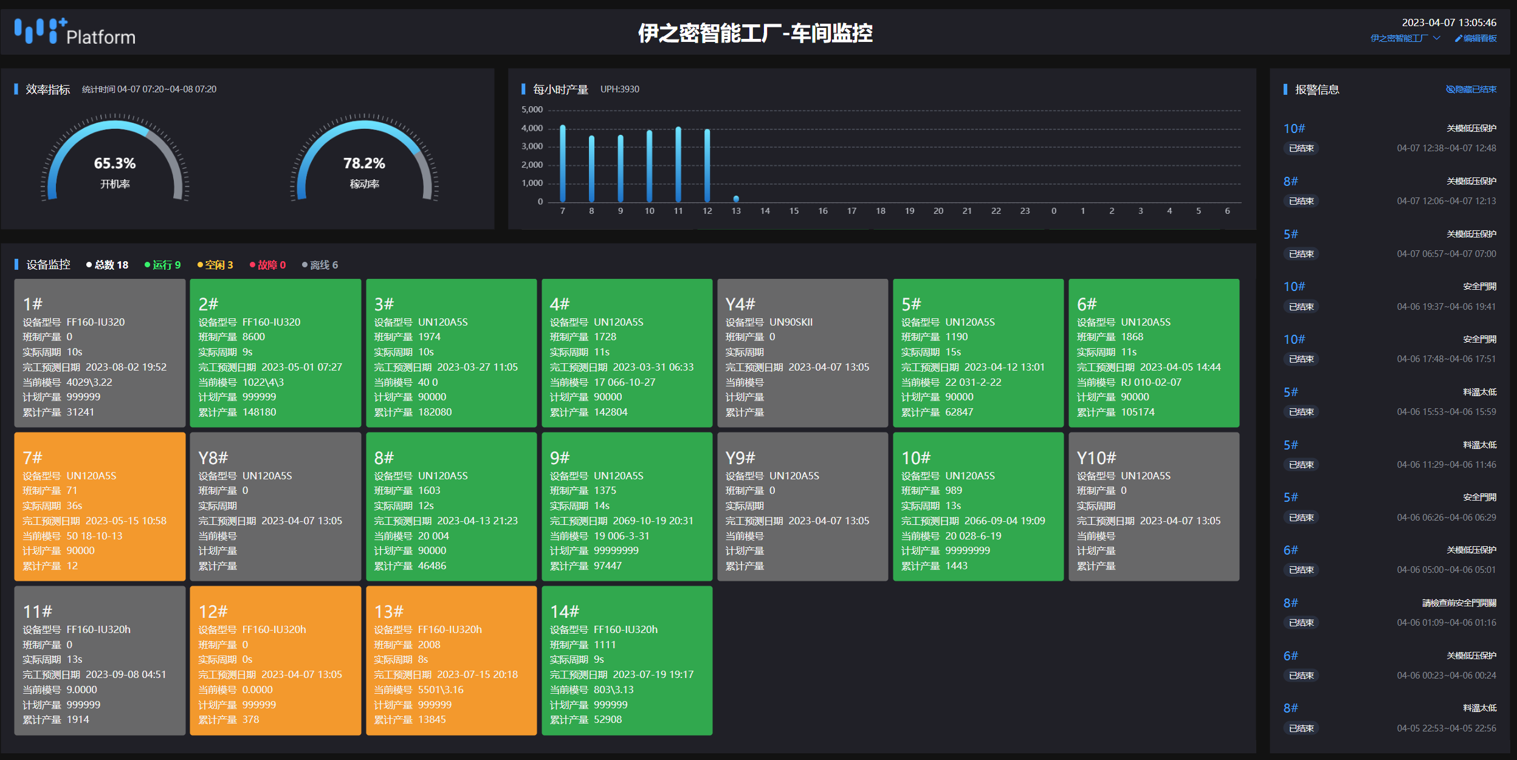
Task: Click the 已结束 badge under first alarm
Action: [1301, 148]
